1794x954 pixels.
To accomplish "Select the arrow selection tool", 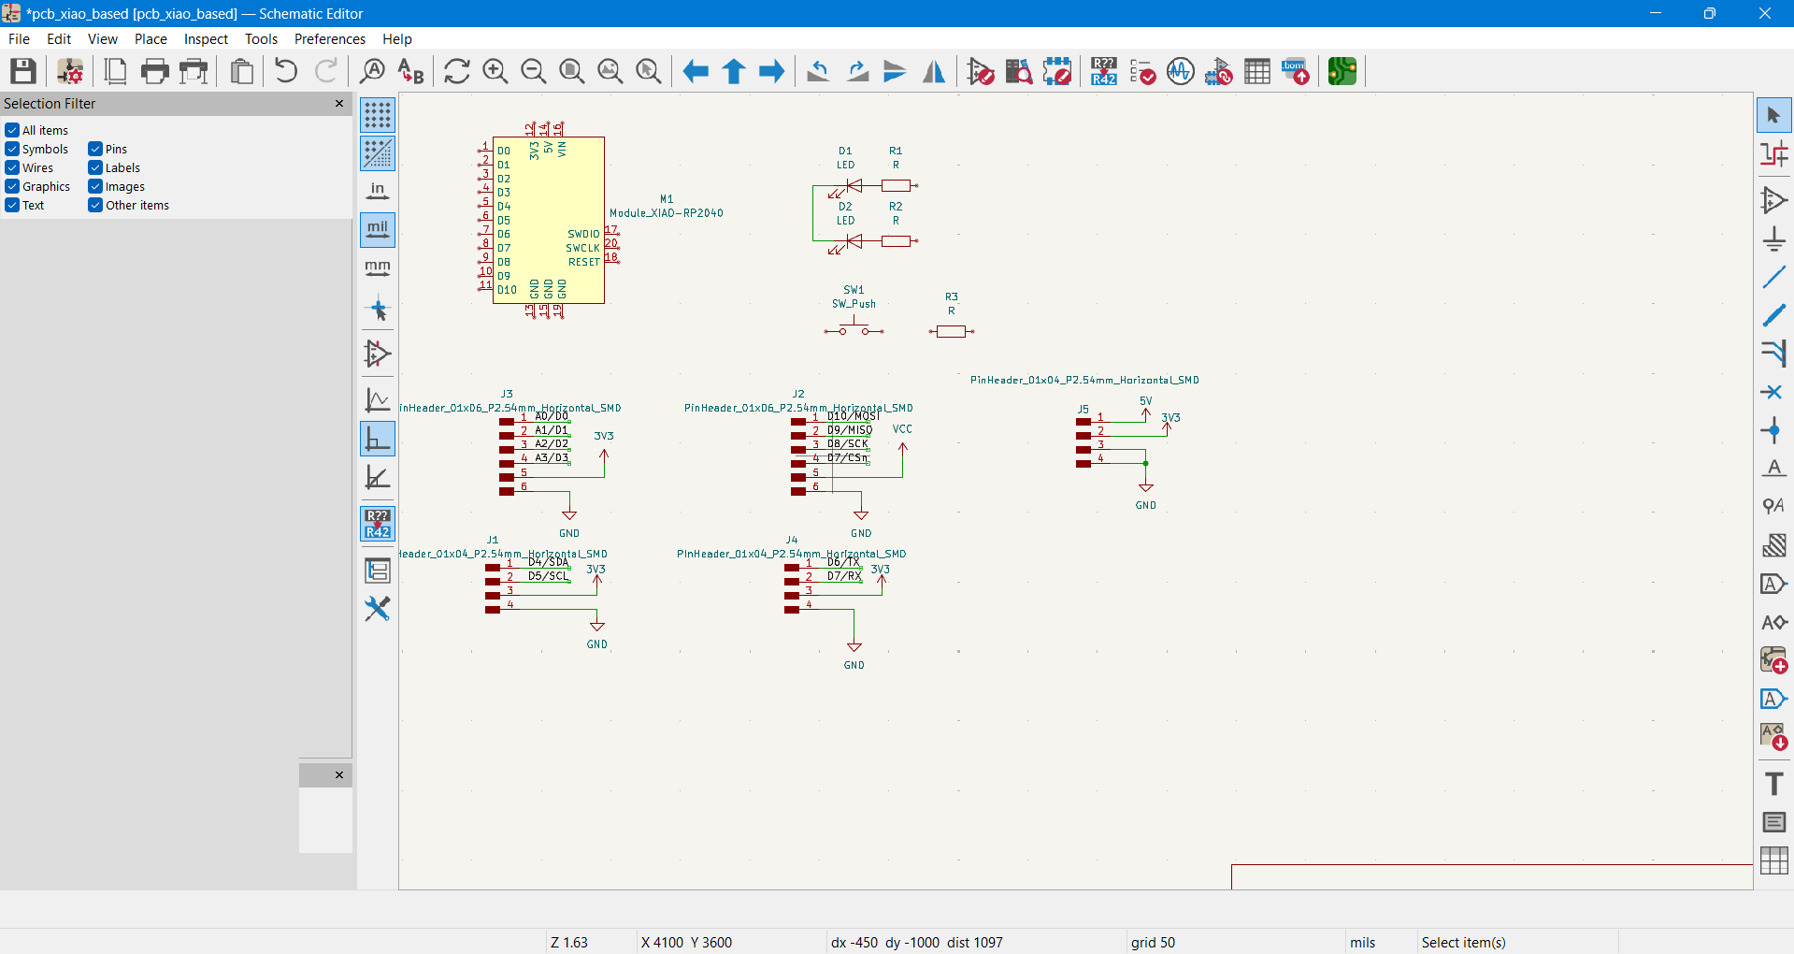I will click(x=1773, y=115).
